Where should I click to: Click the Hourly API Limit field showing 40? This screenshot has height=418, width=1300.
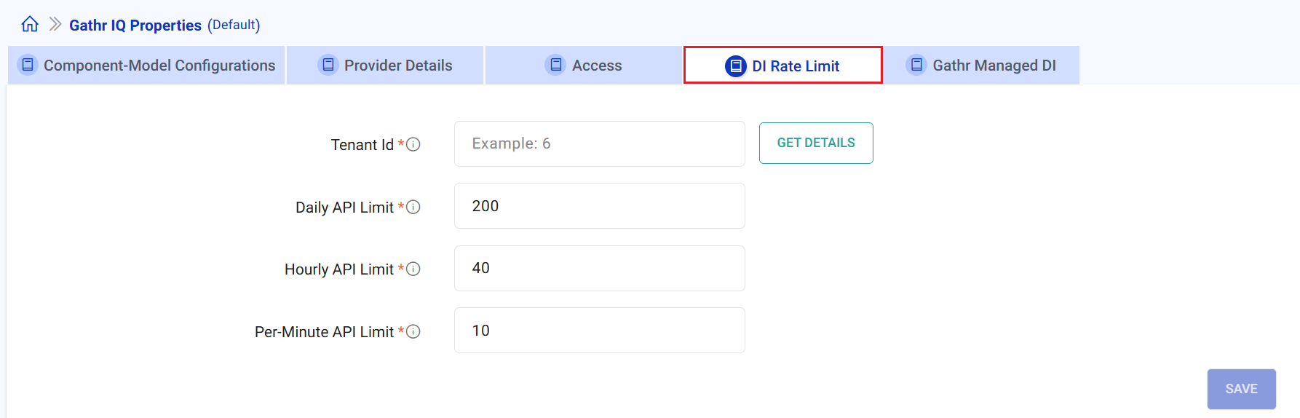pos(600,268)
